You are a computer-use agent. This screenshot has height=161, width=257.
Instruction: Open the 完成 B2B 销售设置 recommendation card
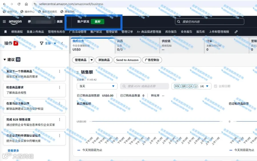[34, 122]
